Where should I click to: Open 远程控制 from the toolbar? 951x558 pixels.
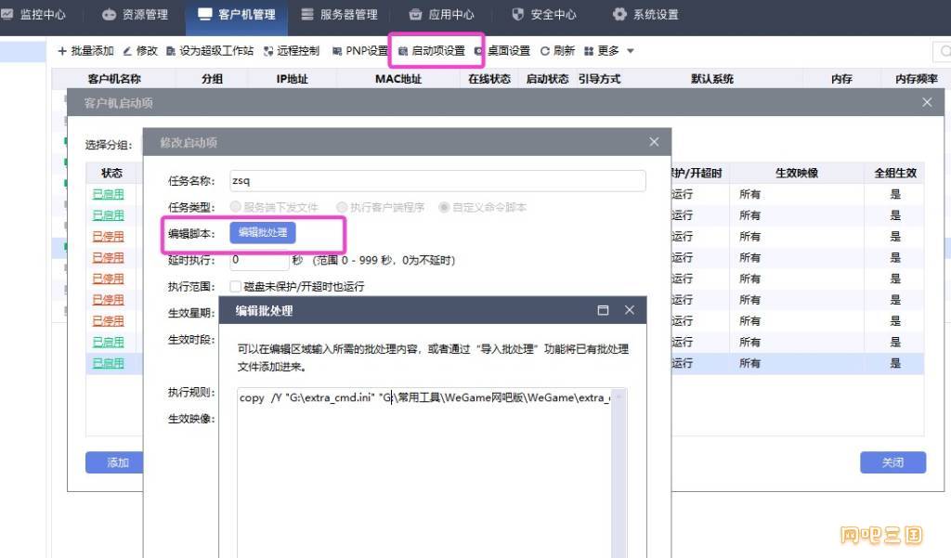point(291,51)
